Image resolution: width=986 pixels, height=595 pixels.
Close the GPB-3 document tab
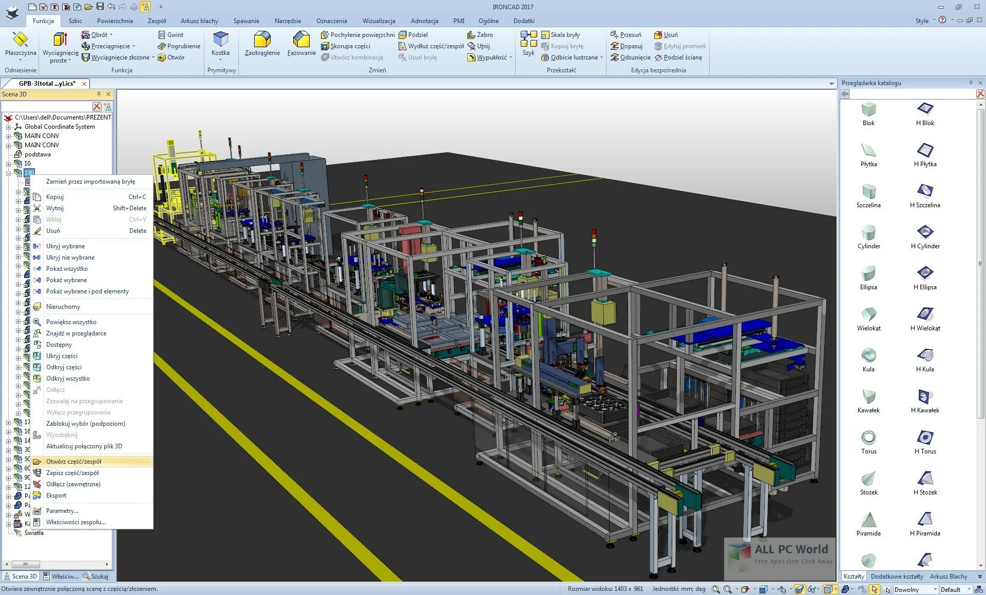coord(84,84)
